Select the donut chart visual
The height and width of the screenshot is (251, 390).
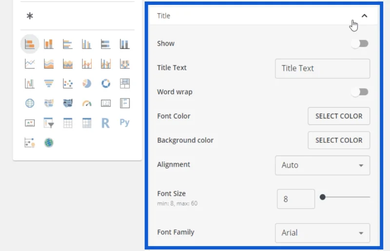106,83
